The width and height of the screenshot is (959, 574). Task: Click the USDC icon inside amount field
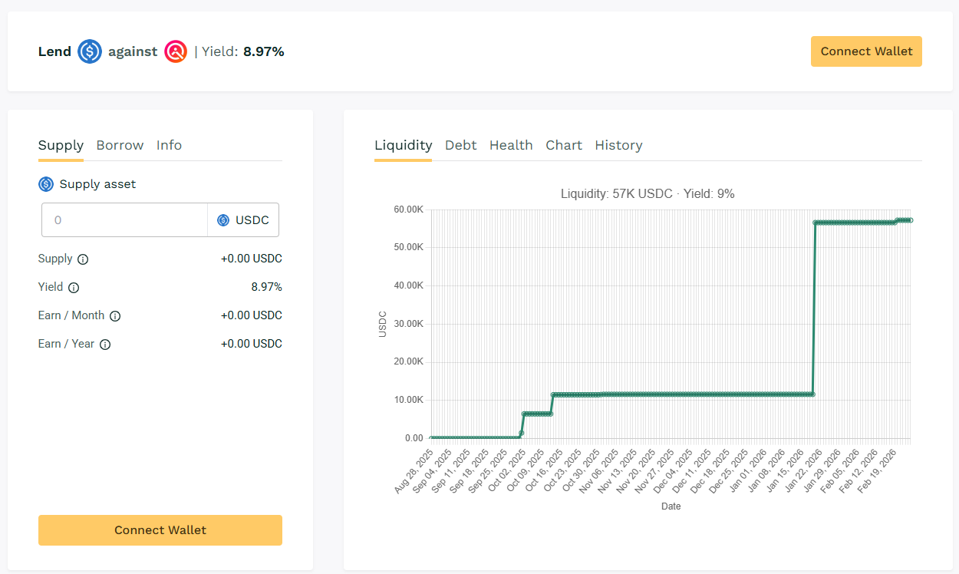(223, 220)
